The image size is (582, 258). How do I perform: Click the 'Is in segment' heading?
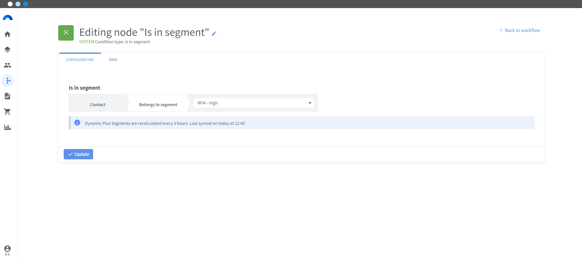(84, 88)
